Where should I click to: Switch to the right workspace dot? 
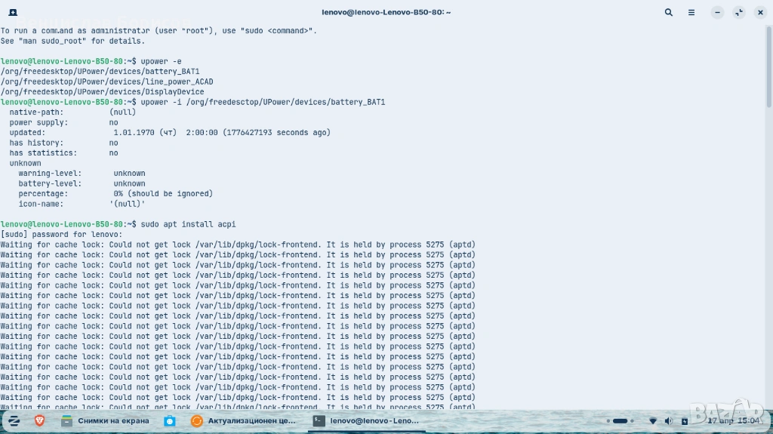(633, 420)
